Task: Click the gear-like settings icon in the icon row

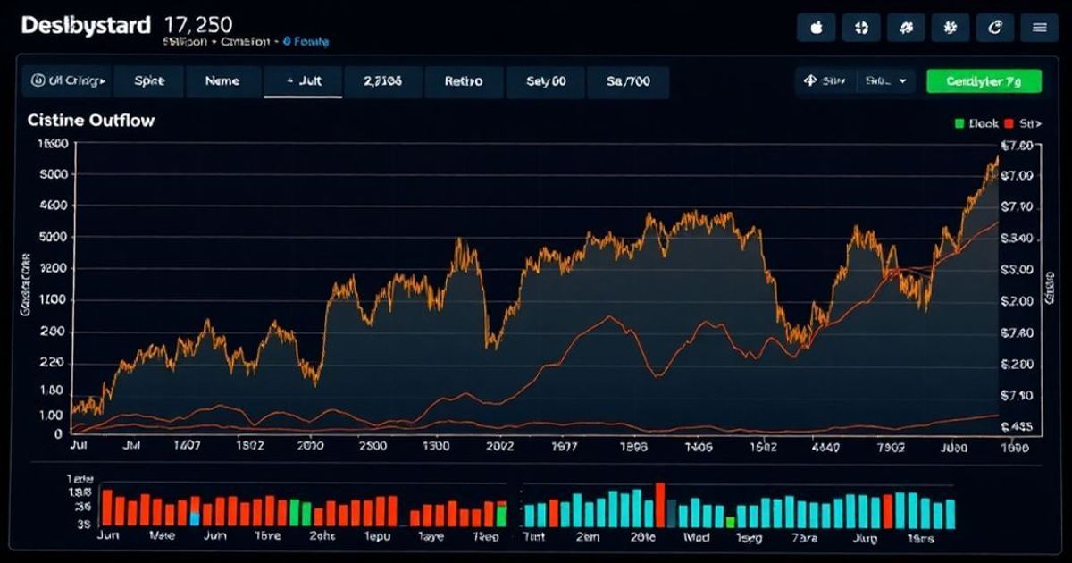Action: (951, 28)
